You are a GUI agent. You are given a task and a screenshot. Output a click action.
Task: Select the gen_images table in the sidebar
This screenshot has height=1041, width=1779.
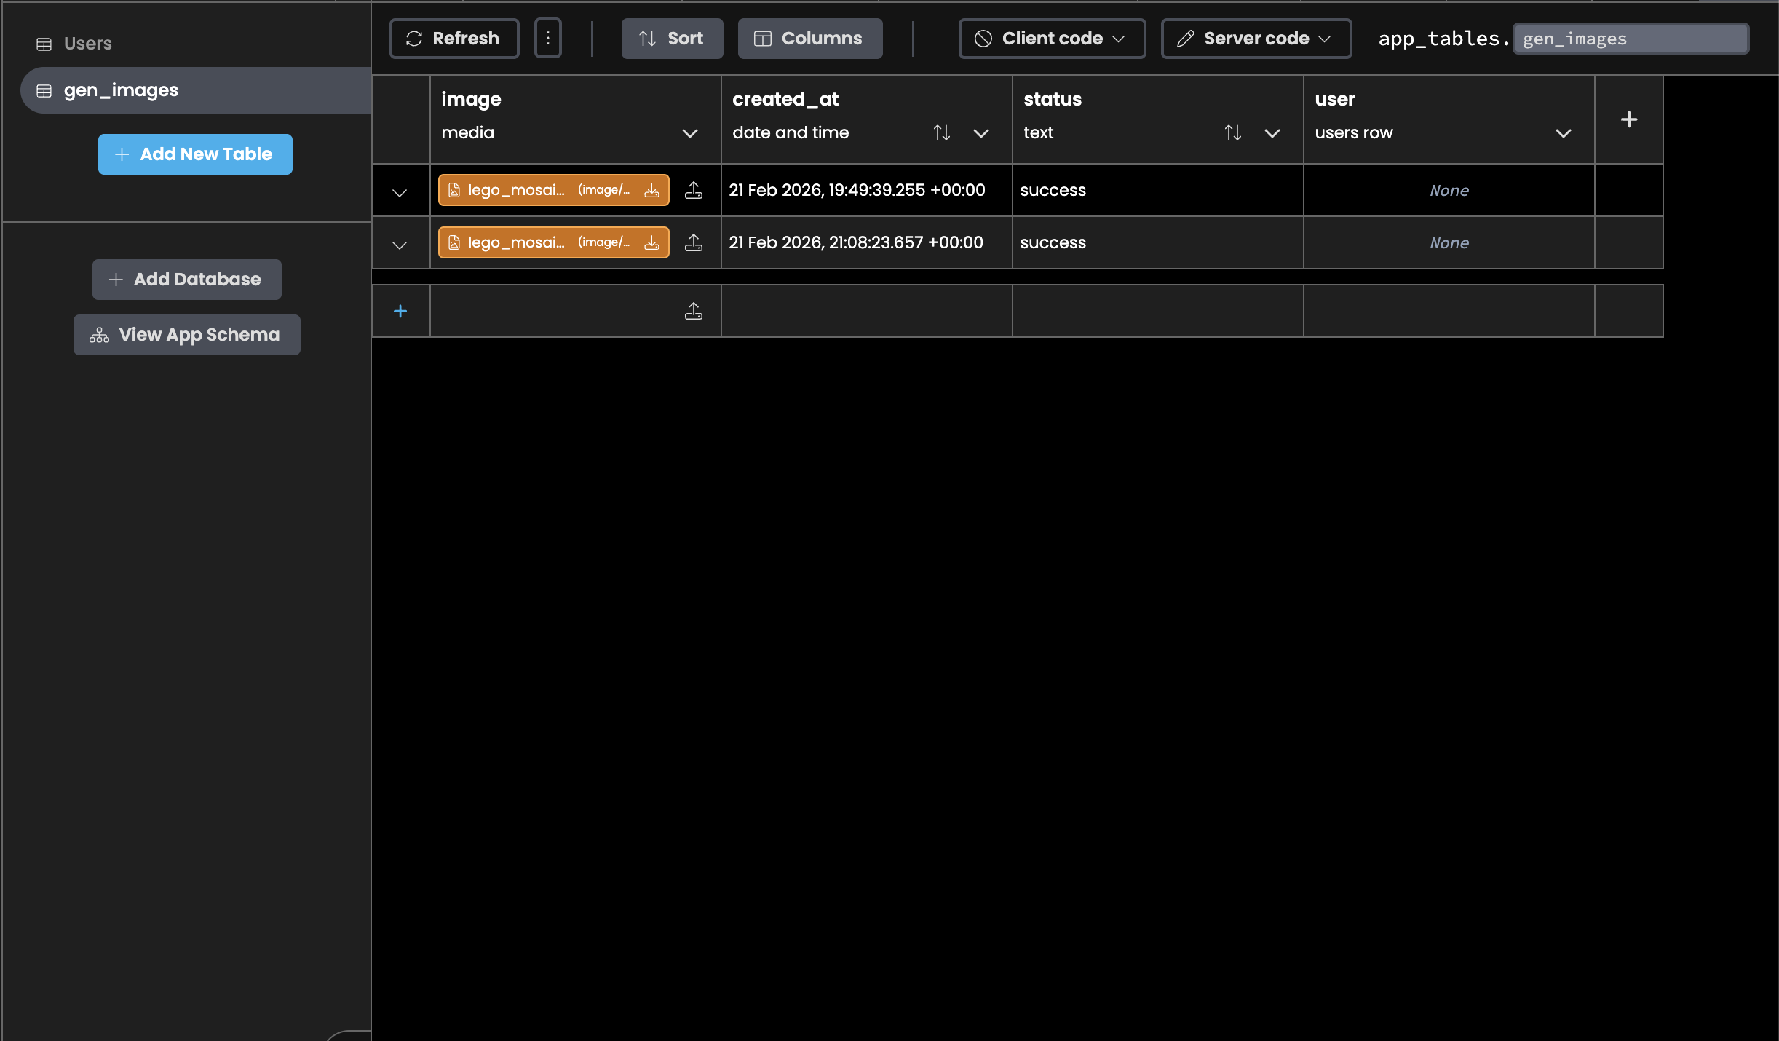coord(120,90)
